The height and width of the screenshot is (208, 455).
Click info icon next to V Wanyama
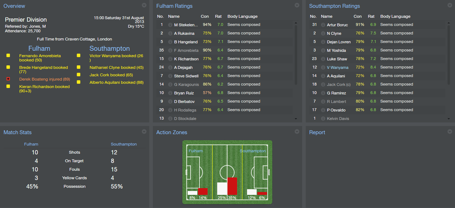[323, 67]
